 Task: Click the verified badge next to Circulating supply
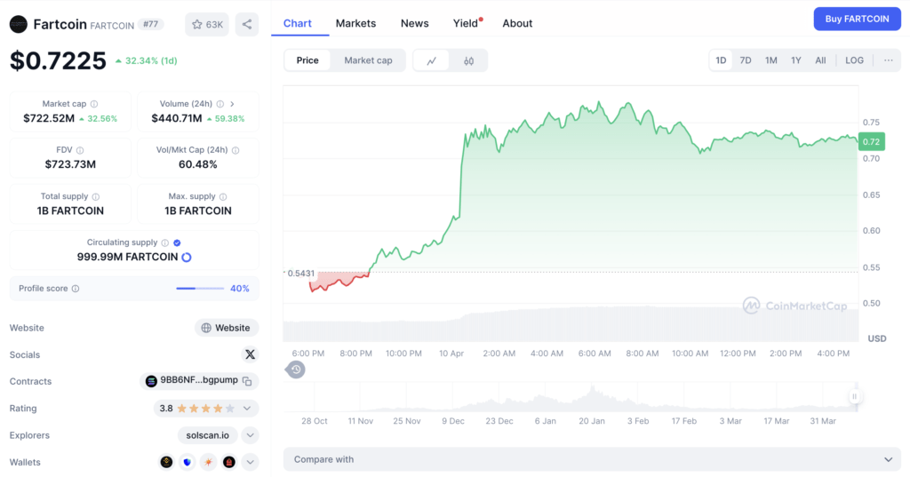pyautogui.click(x=177, y=242)
